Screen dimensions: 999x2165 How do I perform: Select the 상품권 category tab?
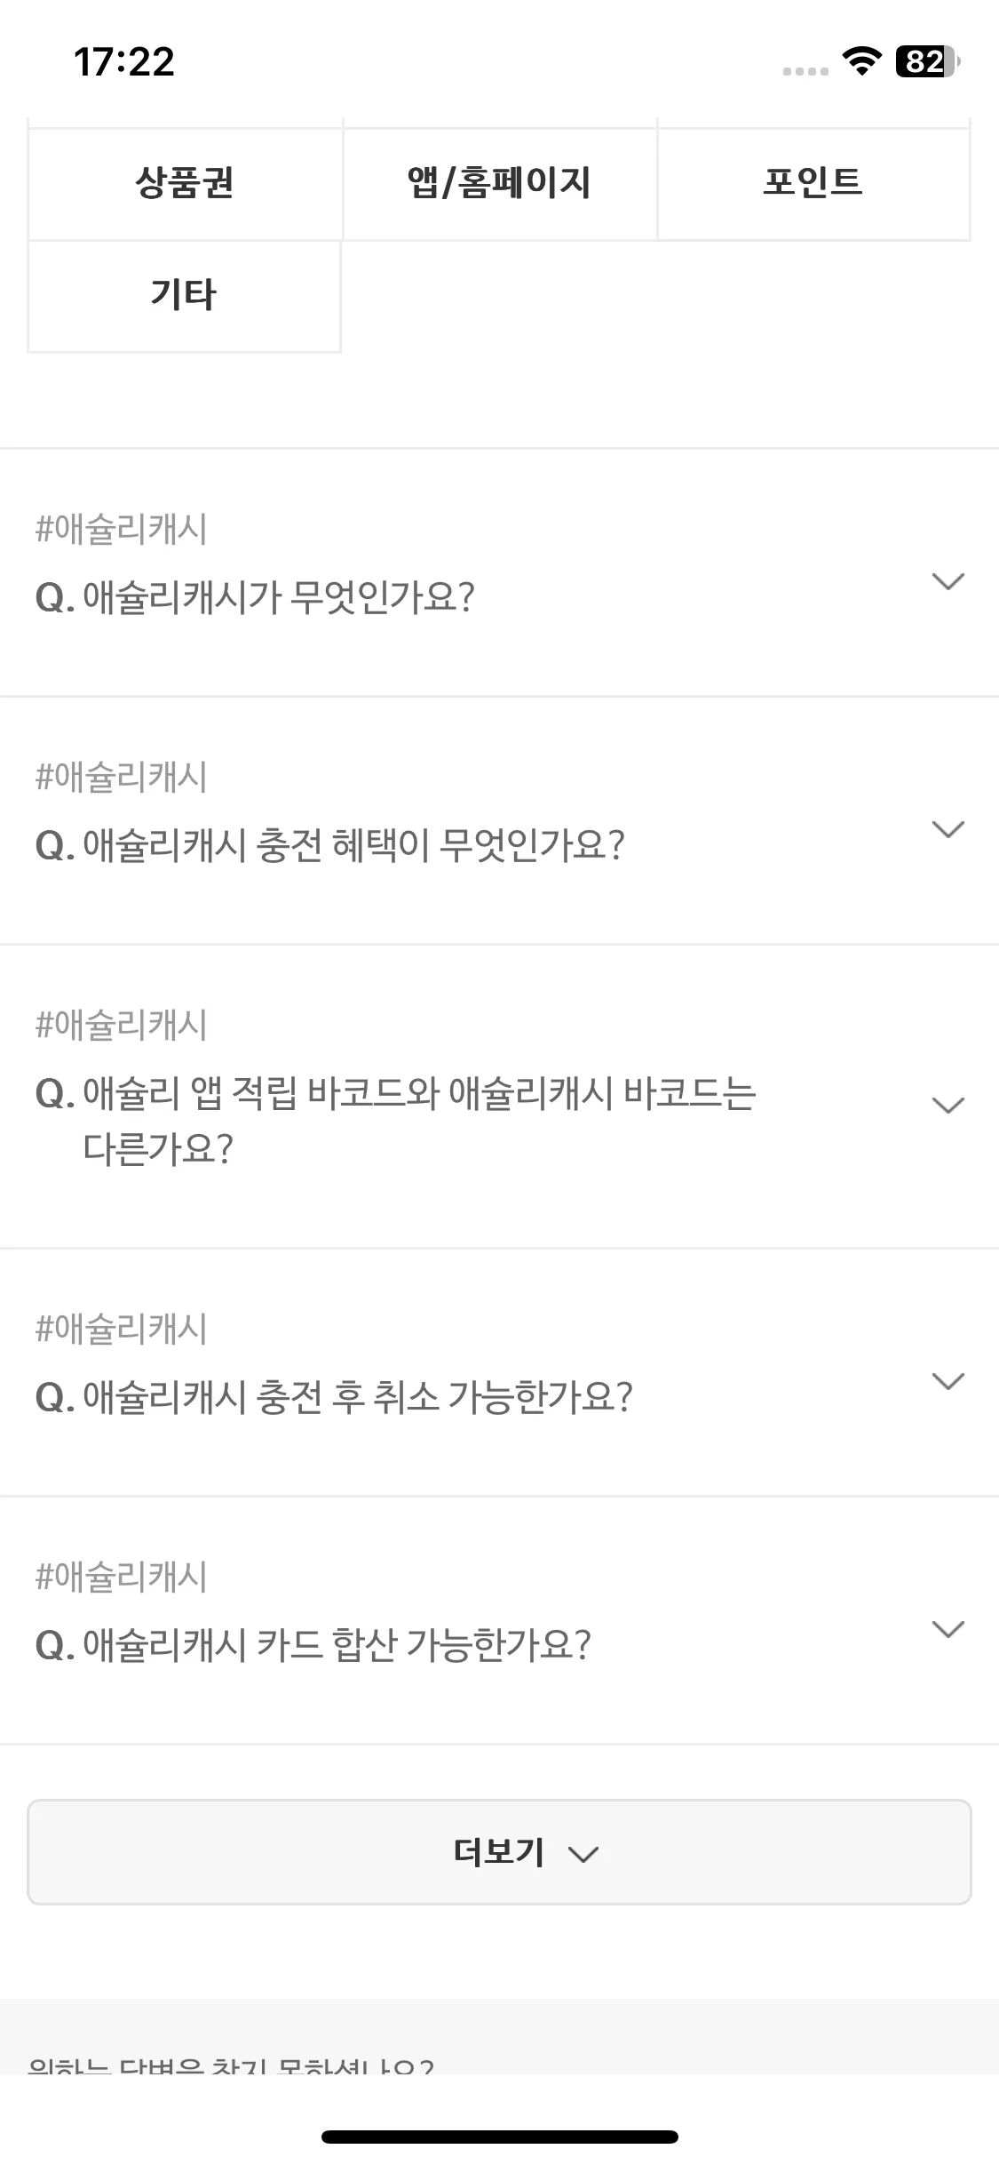click(185, 184)
